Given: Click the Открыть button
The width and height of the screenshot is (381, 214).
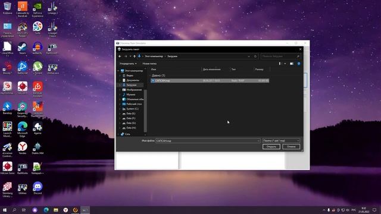Looking at the screenshot, I should click(271, 147).
